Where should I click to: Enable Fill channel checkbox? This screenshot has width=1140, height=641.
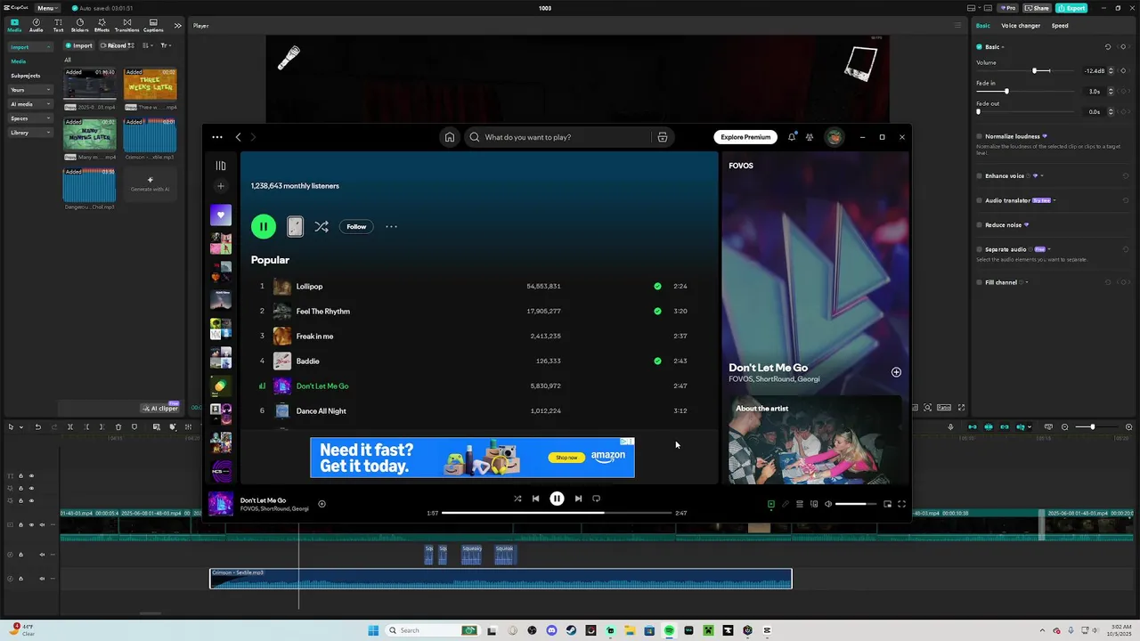pyautogui.click(x=980, y=282)
